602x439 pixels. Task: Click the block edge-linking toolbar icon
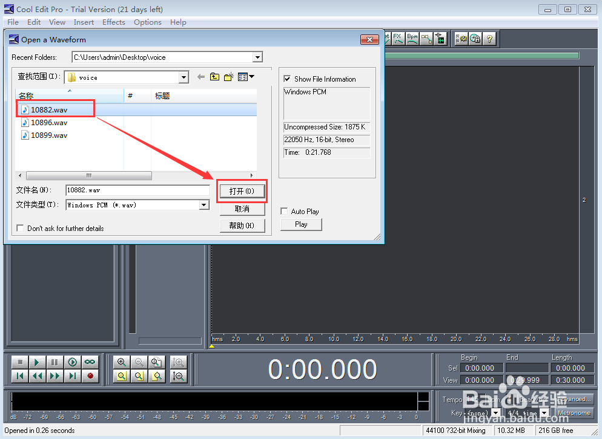[x=426, y=39]
